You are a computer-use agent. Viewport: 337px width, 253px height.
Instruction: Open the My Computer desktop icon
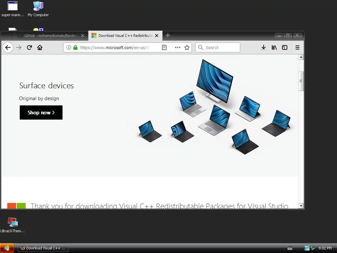click(38, 9)
